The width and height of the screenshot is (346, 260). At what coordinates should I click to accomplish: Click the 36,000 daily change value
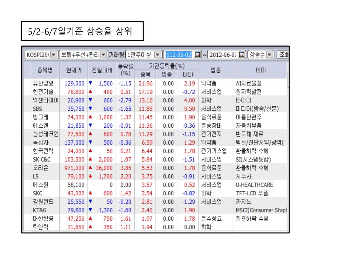coord(104,168)
